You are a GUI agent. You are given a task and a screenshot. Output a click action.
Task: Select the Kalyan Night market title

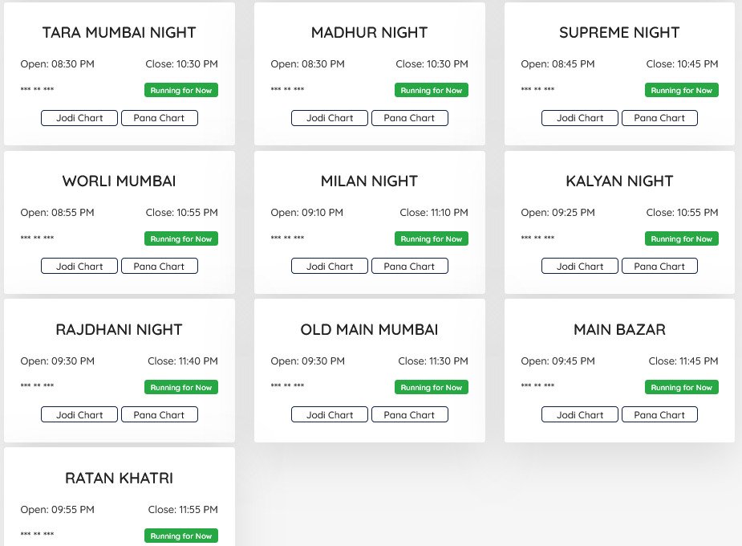[619, 181]
